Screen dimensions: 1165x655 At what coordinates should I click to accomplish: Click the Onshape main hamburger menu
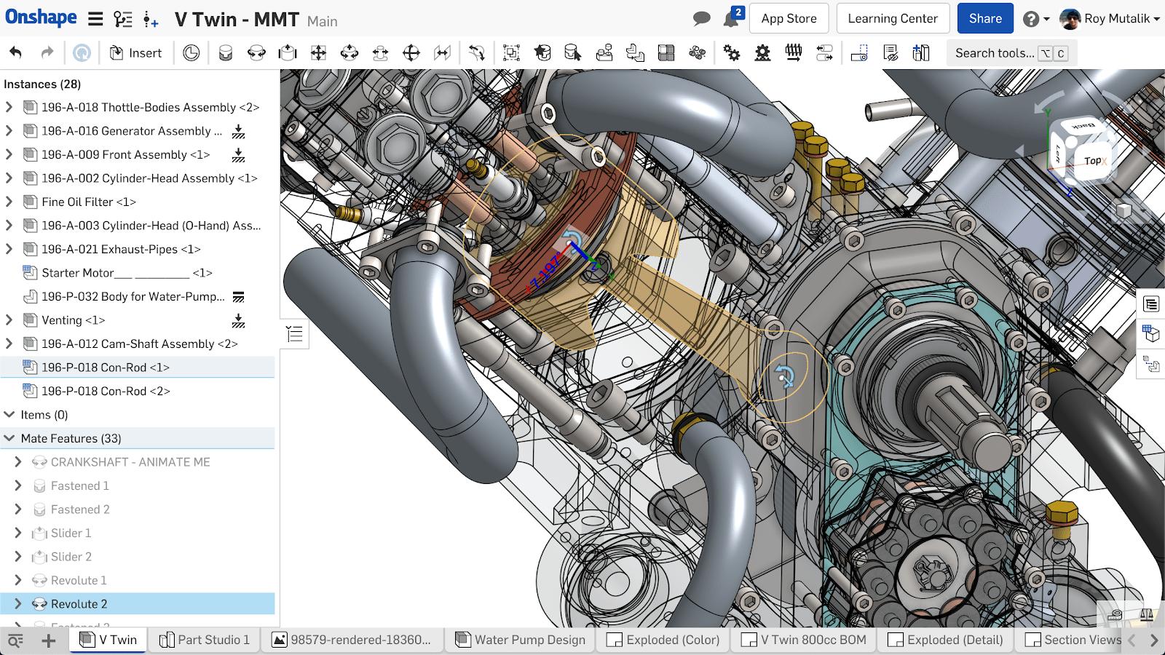95,19
